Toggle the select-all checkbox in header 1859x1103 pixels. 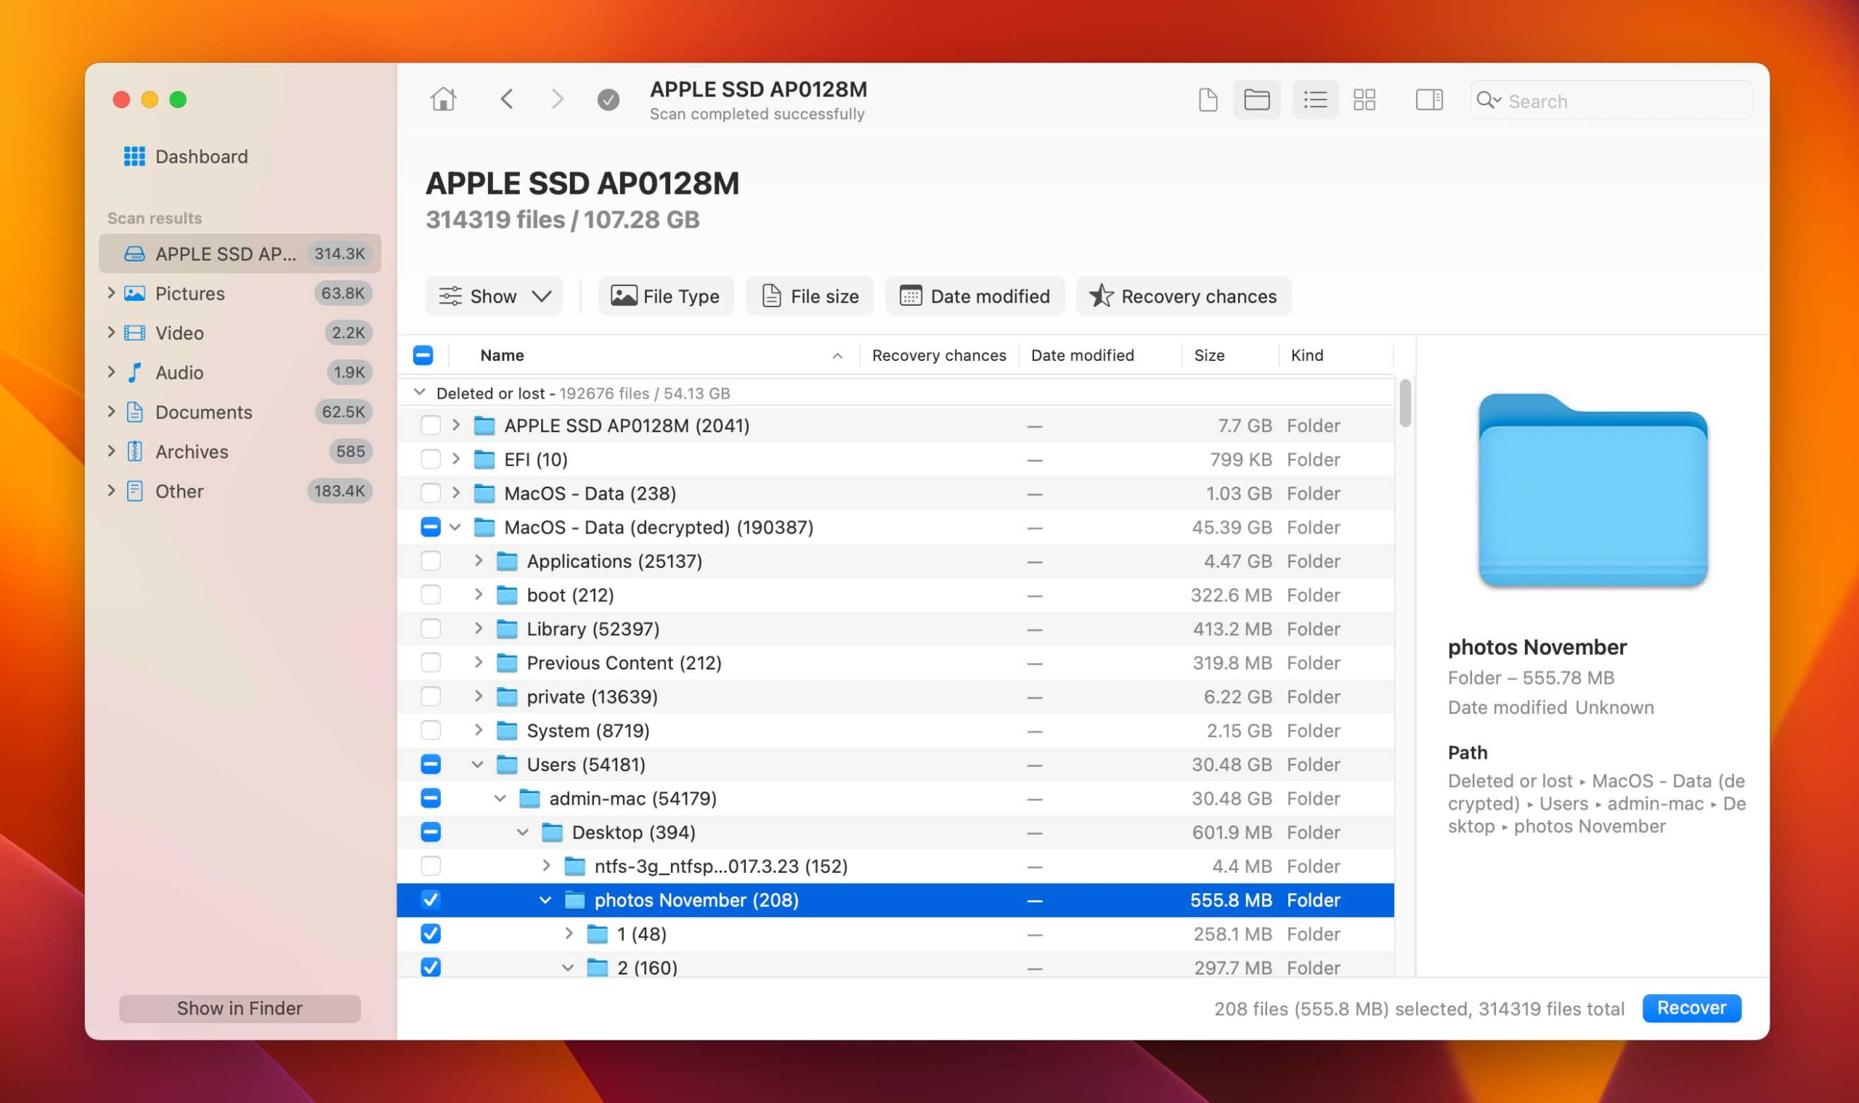click(x=423, y=355)
